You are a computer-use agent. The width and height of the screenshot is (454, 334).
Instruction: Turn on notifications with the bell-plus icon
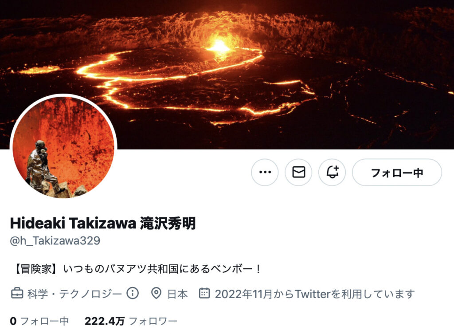tap(332, 172)
